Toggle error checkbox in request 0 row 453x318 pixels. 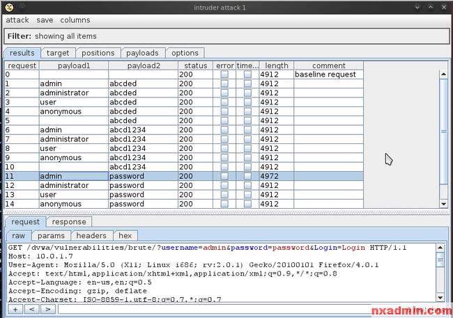(224, 74)
